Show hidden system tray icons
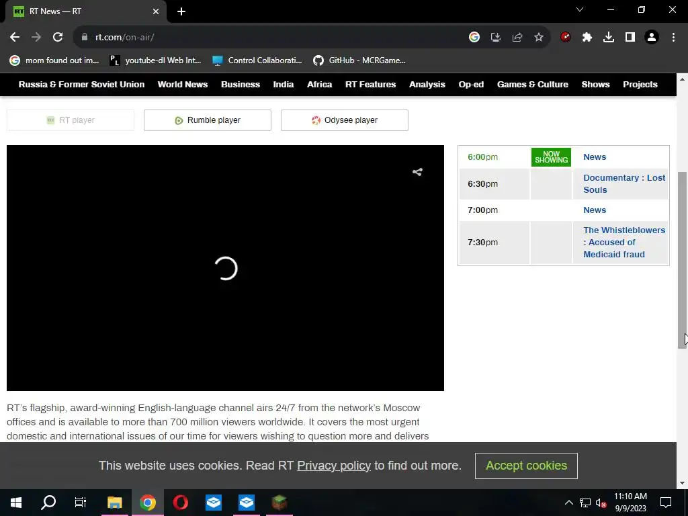 click(568, 503)
